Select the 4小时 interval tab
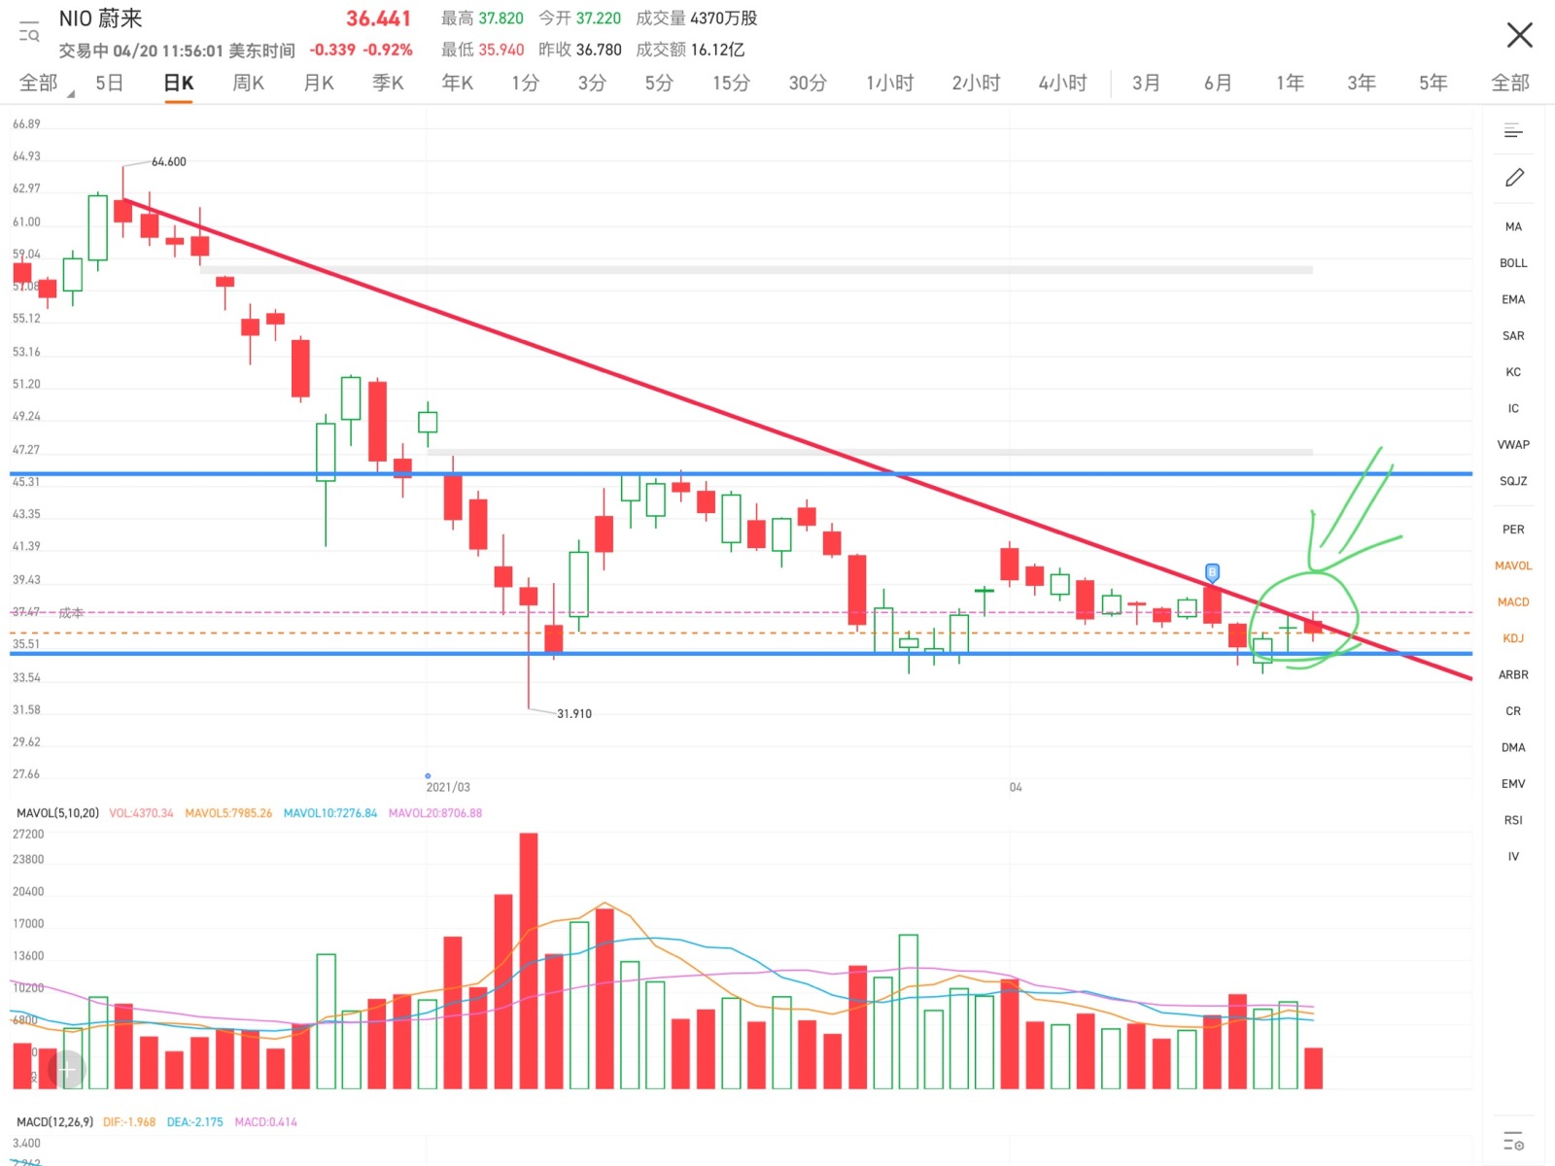 click(1062, 84)
